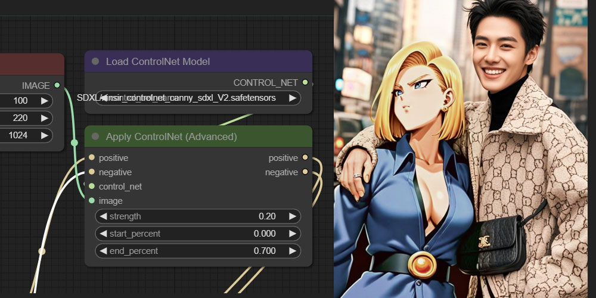Click the 1024 resolution value field
Viewport: 596px width, 298px height.
coord(26,135)
